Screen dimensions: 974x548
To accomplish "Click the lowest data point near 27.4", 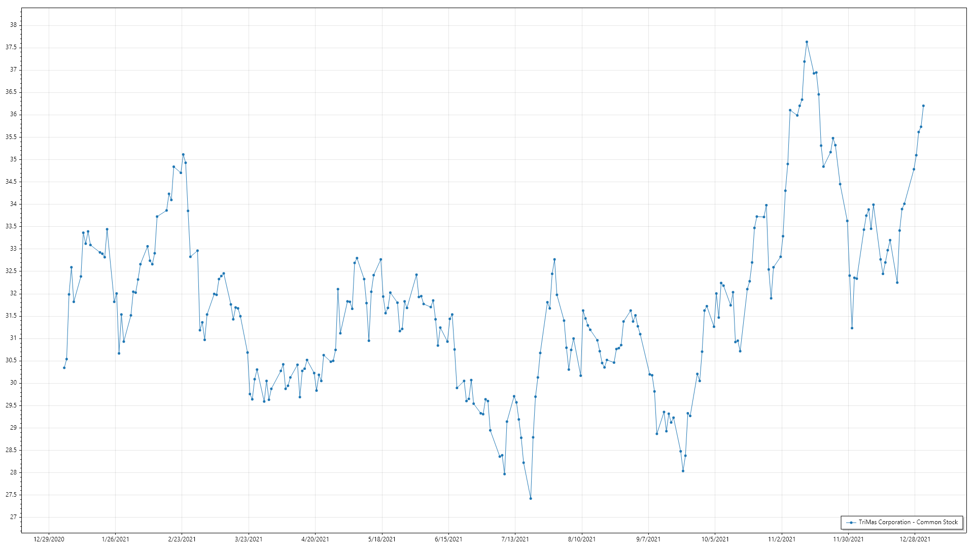I will coord(531,498).
